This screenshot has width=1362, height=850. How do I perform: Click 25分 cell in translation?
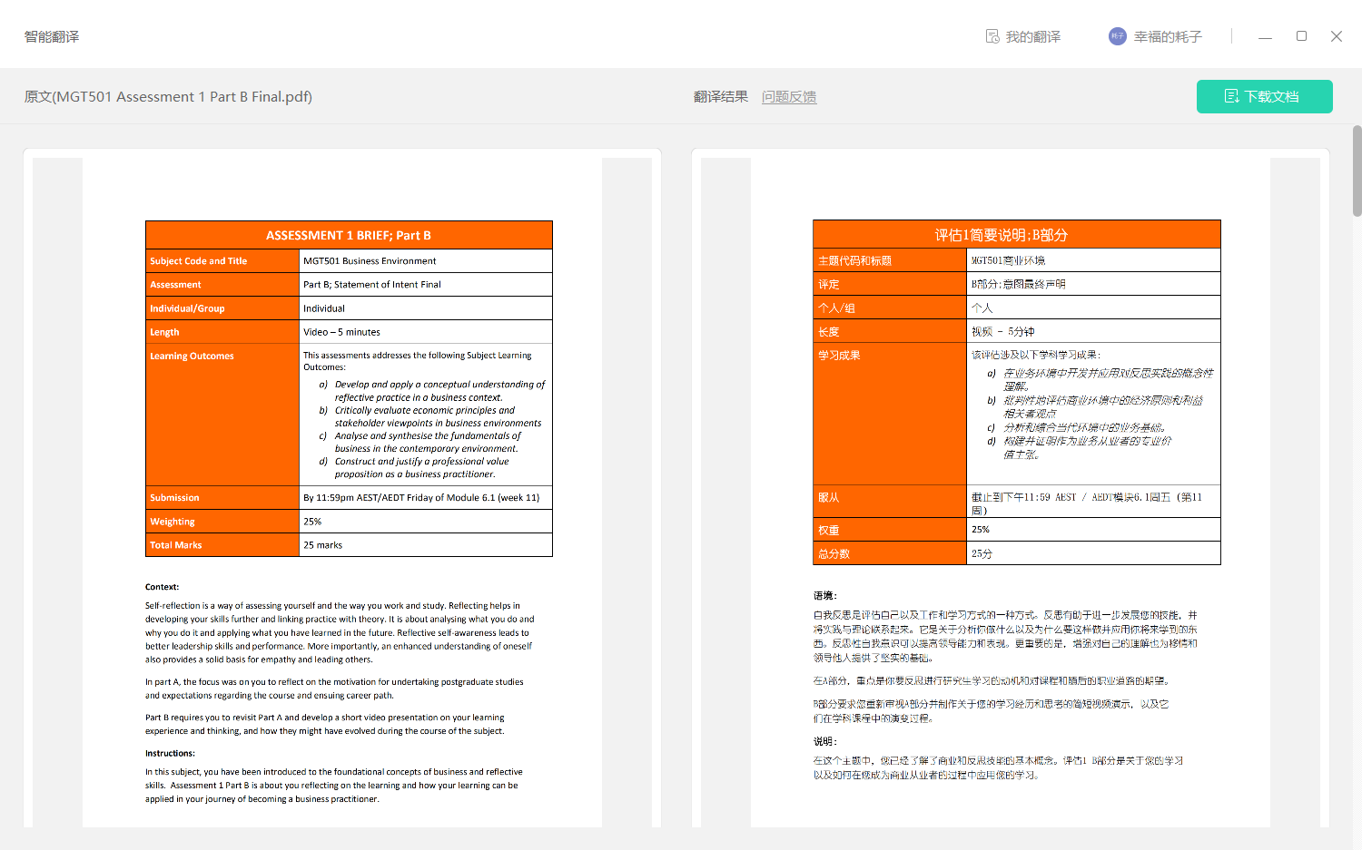[1094, 553]
